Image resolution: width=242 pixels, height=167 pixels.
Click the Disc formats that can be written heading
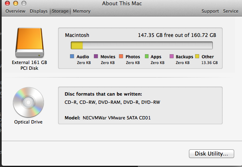[103, 94]
